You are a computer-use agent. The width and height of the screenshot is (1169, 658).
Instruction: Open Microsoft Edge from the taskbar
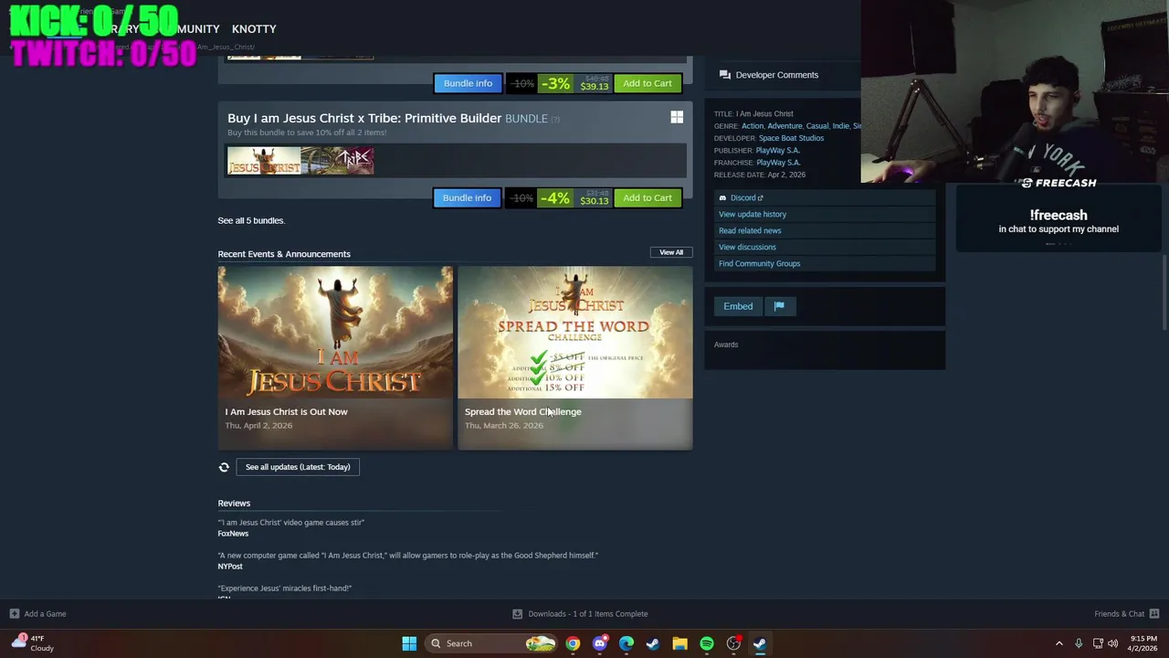[626, 643]
